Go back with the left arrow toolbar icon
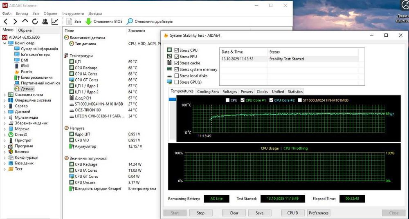This screenshot has width=409, height=219. coord(5,22)
